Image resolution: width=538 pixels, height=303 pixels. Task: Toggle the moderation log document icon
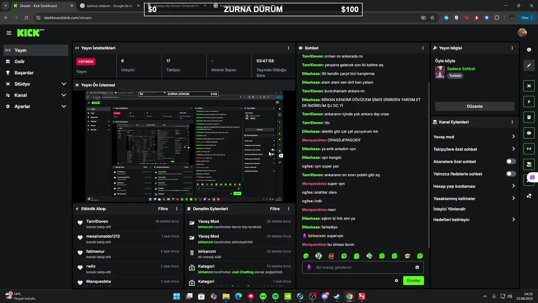click(x=529, y=117)
